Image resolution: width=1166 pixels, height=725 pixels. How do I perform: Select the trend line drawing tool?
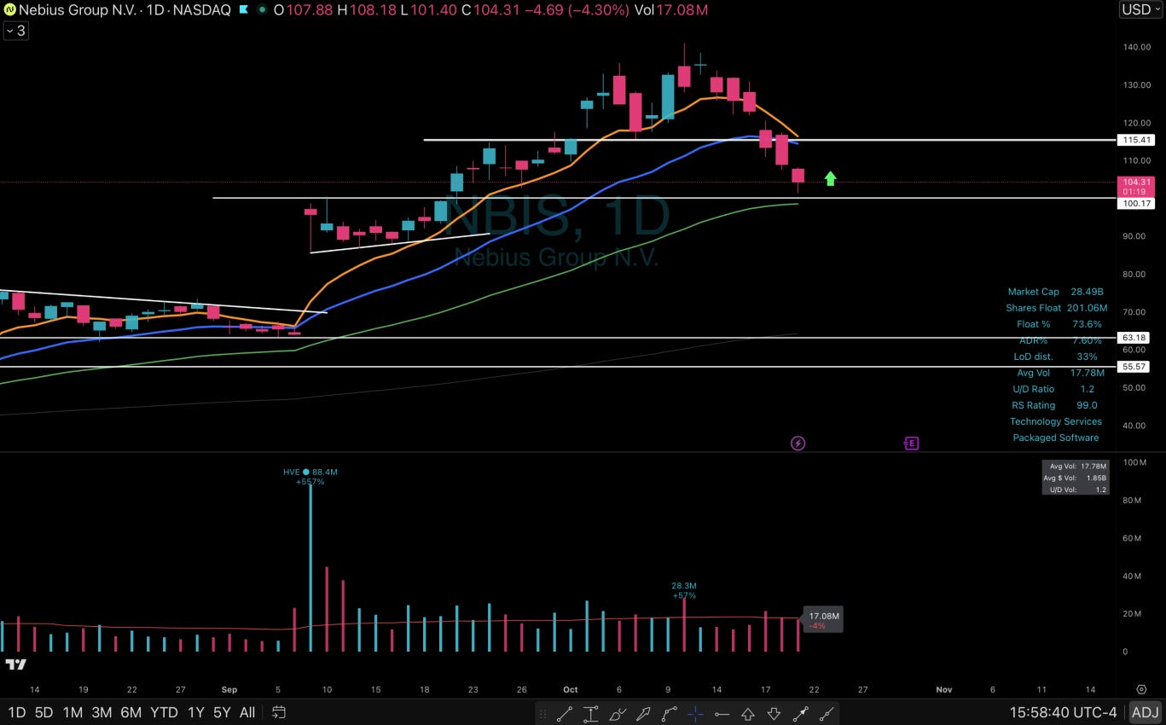[565, 714]
